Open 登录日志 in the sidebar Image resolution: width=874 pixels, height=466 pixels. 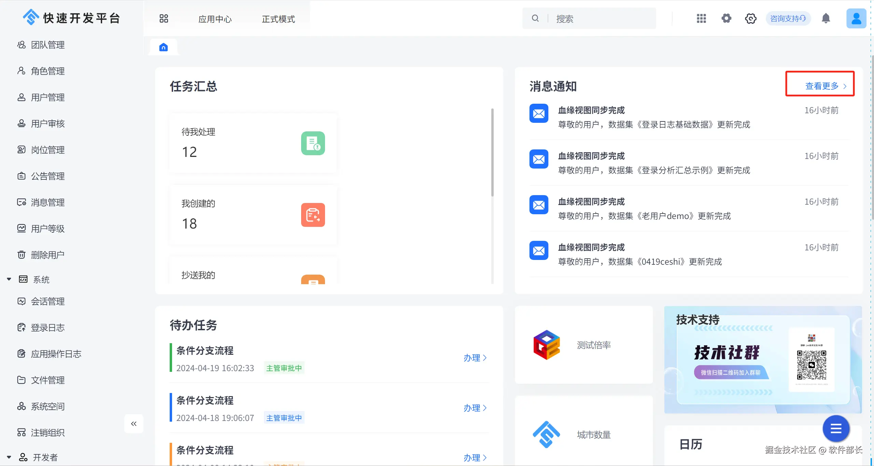tap(48, 327)
